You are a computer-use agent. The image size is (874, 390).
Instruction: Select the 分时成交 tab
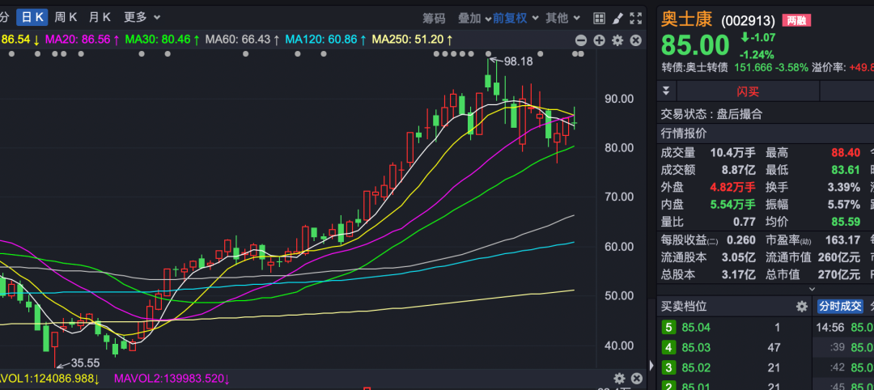840,307
